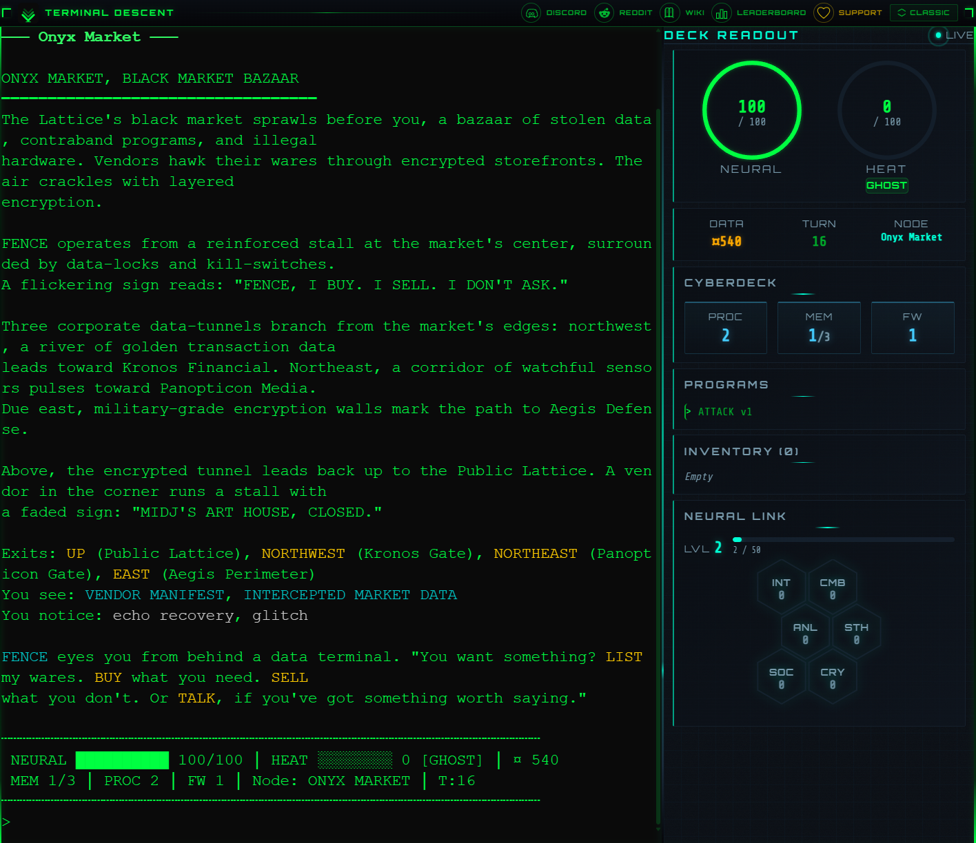Image resolution: width=976 pixels, height=843 pixels.
Task: Click the DECK READOUT header
Action: click(x=731, y=34)
